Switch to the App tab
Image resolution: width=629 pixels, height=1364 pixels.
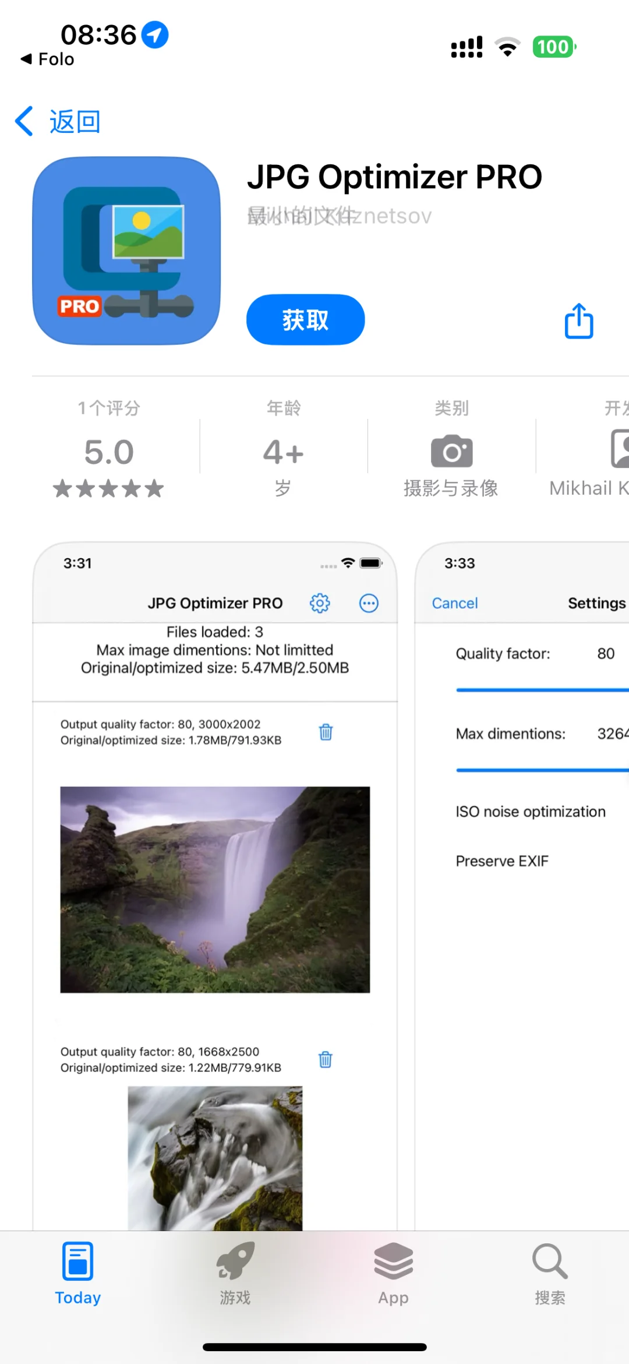click(x=393, y=1273)
